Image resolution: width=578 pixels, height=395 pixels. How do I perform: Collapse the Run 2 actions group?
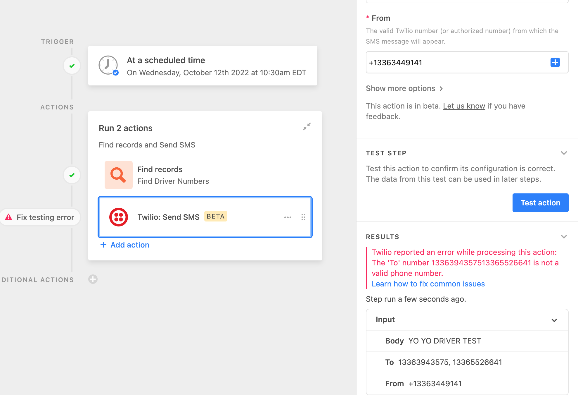307,126
